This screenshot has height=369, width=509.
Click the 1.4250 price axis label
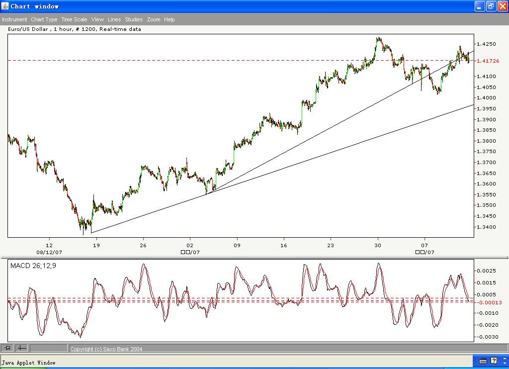[486, 44]
